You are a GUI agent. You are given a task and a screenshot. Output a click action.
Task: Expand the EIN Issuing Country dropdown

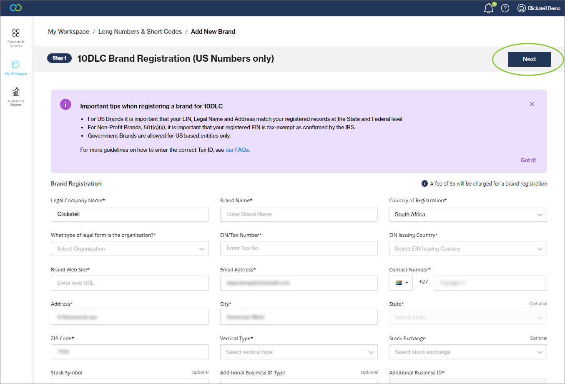[467, 249]
